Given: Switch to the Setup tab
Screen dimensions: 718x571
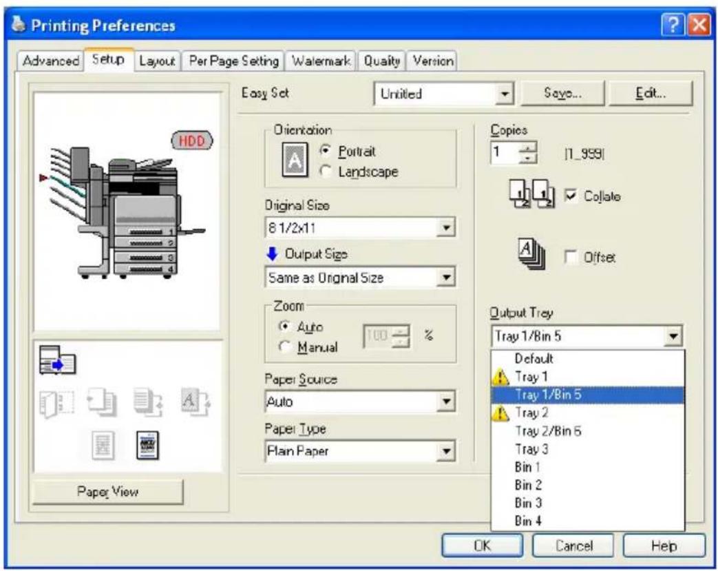Looking at the screenshot, I should 109,59.
